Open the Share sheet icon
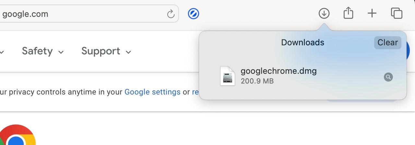Image resolution: width=415 pixels, height=145 pixels. pyautogui.click(x=348, y=14)
